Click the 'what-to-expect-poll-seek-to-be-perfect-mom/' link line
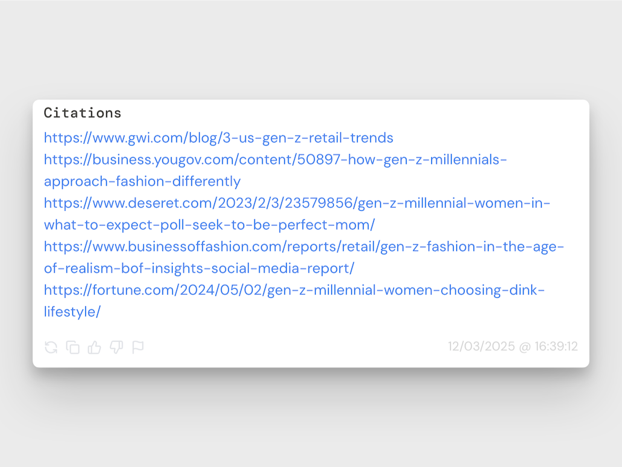622x467 pixels. click(x=209, y=225)
